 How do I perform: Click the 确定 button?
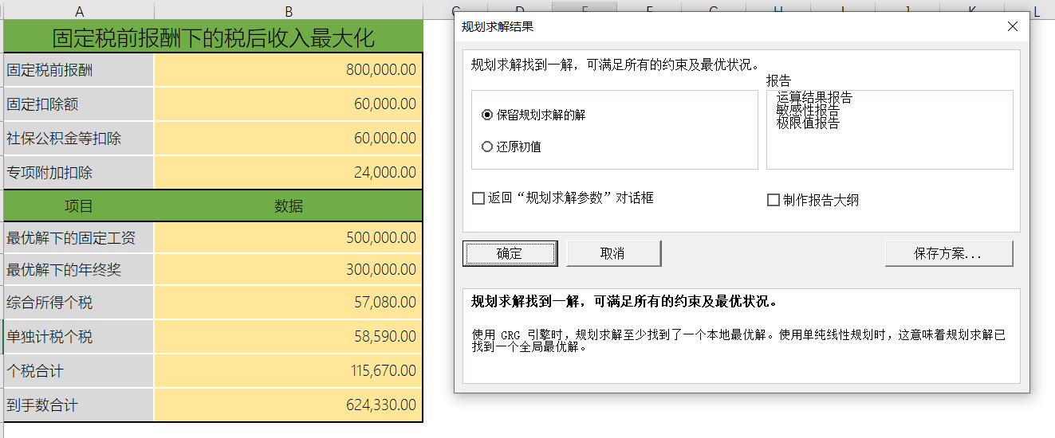pyautogui.click(x=510, y=253)
